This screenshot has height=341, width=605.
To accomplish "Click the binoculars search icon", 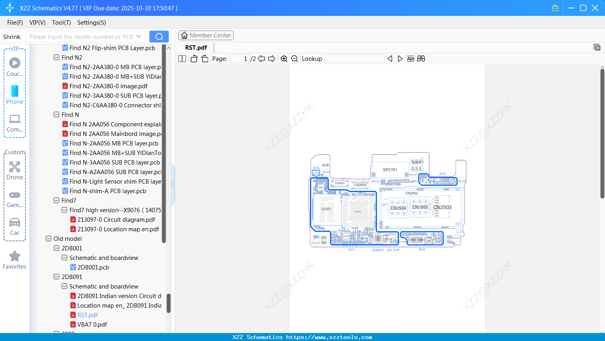I will (x=421, y=59).
